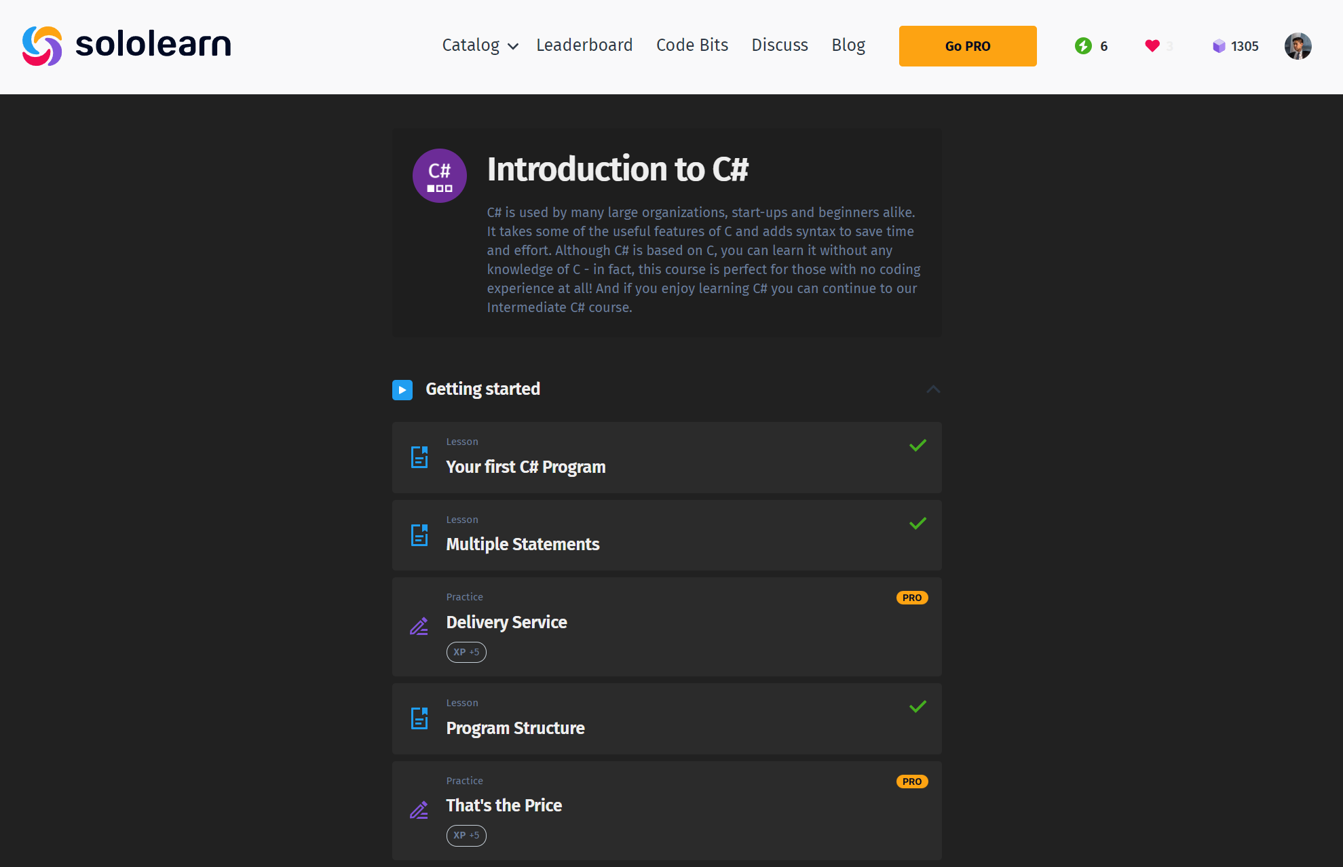Go to the Leaderboard page
The width and height of the screenshot is (1343, 867).
tap(584, 45)
